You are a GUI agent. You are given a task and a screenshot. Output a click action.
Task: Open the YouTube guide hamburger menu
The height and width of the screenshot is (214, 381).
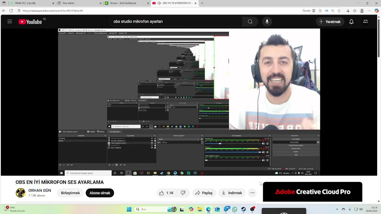coord(10,21)
